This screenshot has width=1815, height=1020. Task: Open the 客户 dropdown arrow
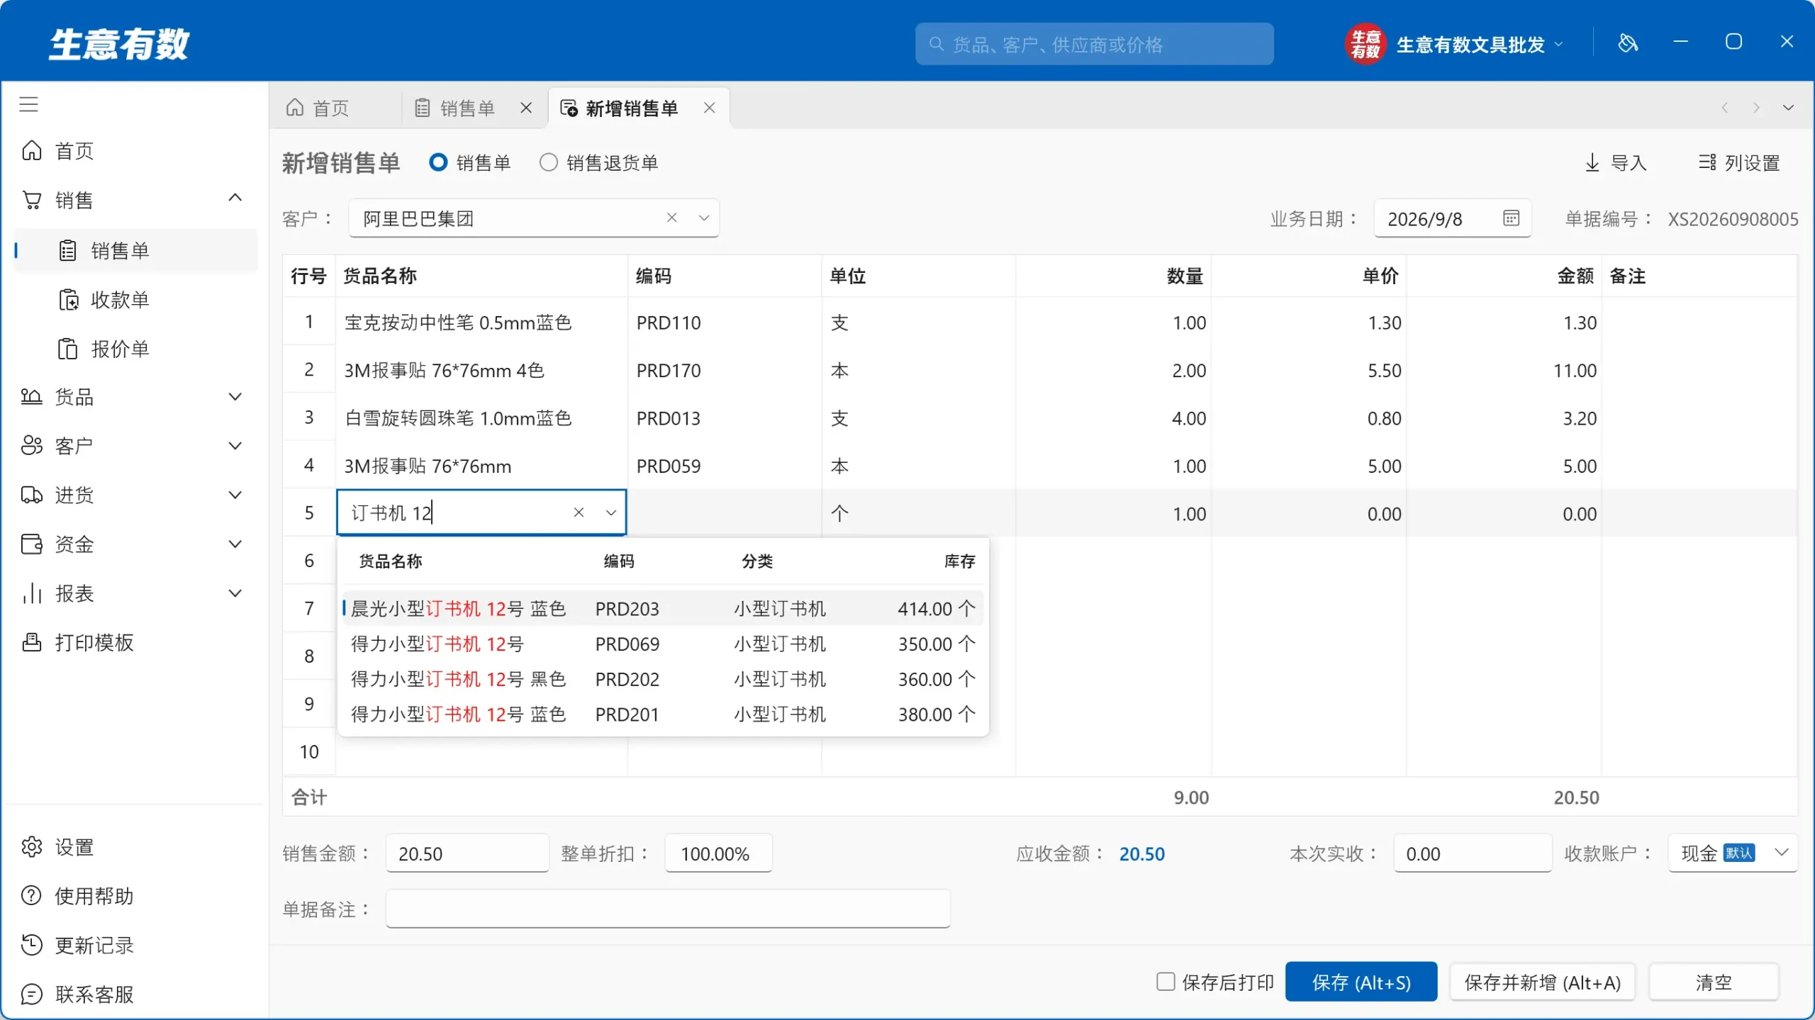tap(703, 218)
